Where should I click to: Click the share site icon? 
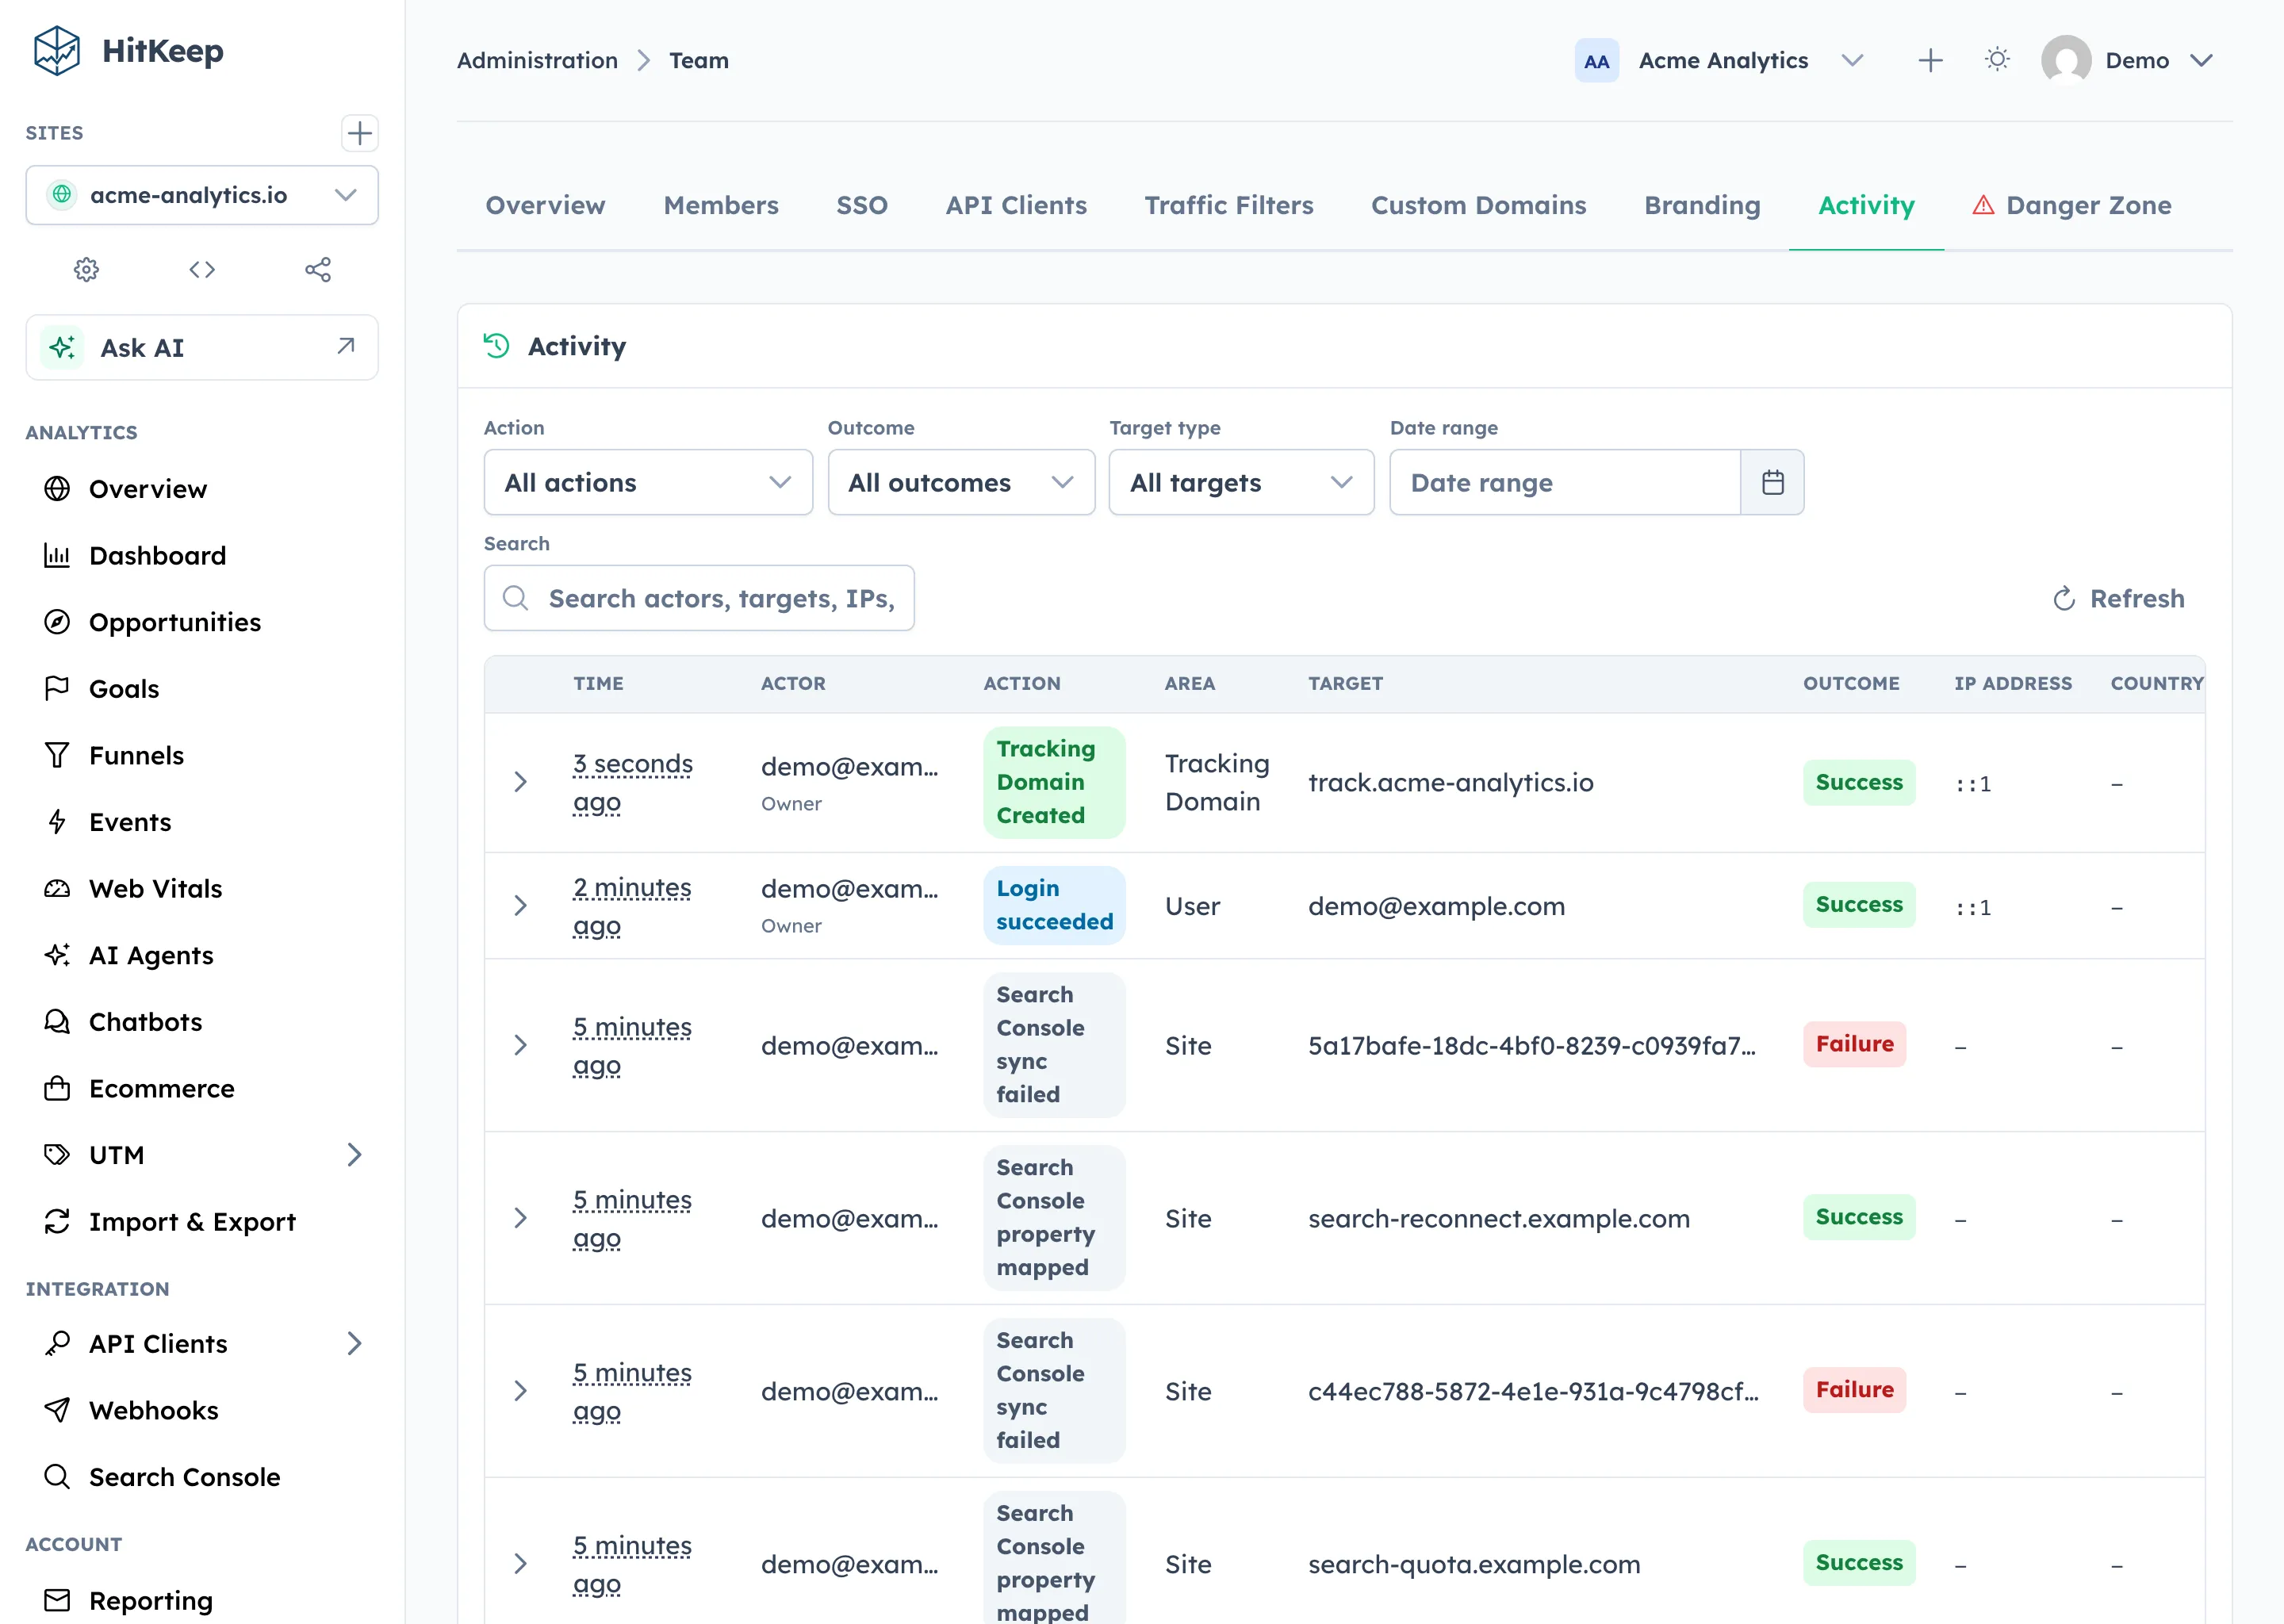coord(318,269)
